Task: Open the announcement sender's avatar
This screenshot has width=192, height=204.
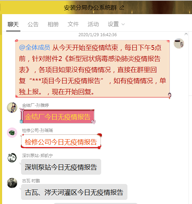Action: pyautogui.click(x=179, y=43)
